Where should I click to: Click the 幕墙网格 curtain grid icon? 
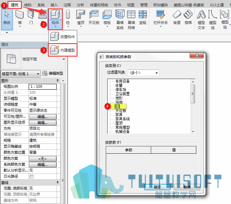click(x=131, y=14)
